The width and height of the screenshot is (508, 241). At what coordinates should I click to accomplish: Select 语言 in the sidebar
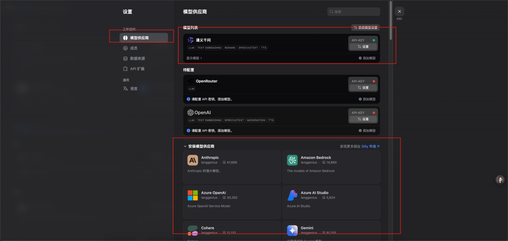coord(133,89)
